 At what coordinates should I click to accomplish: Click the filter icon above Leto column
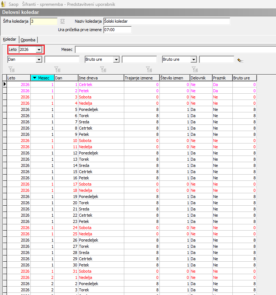point(11,70)
